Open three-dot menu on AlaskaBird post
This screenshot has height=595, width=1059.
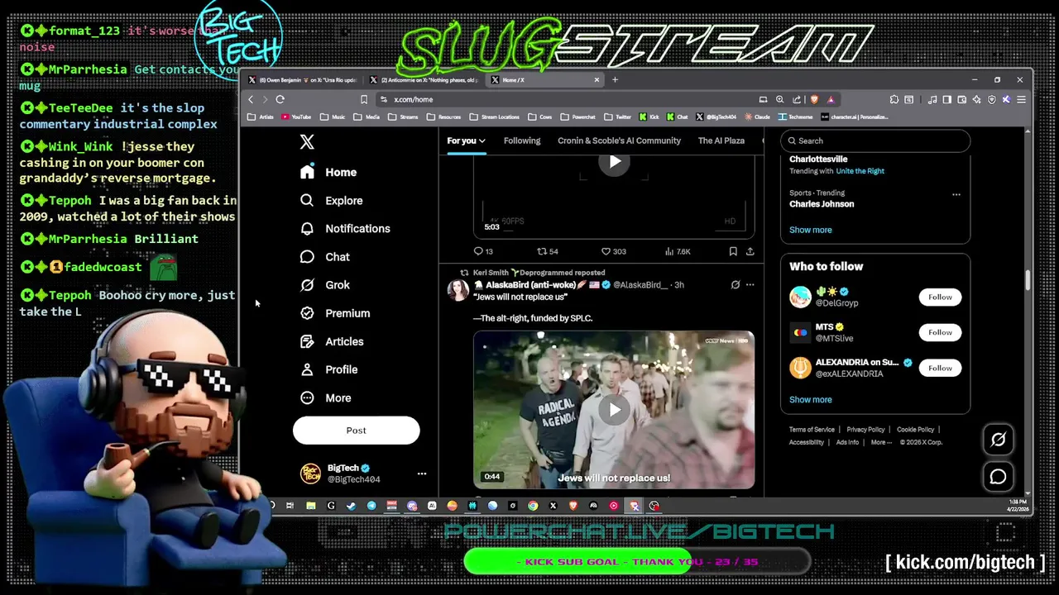(750, 285)
